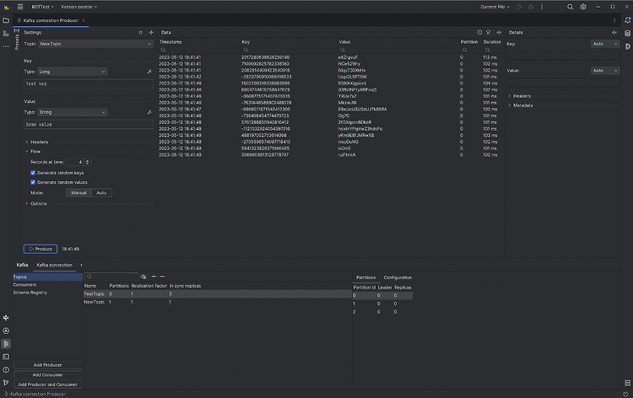Open the Git tool window icon
The image size is (633, 398).
click(6, 383)
